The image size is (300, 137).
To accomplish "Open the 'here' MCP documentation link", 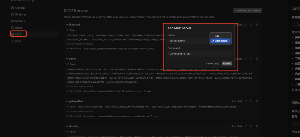I will pos(212,17).
